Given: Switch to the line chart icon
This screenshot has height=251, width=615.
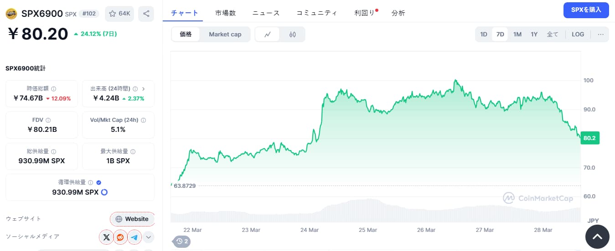Looking at the screenshot, I should pyautogui.click(x=268, y=35).
